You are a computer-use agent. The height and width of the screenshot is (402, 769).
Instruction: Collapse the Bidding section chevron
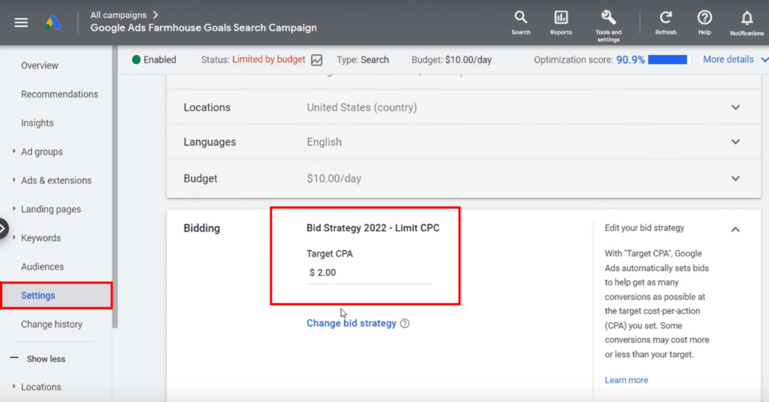[x=735, y=229]
